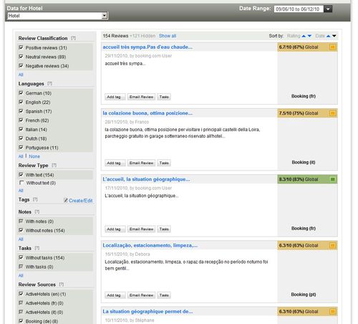Open review 'Localização, estacionamento, limpeza,...'
This screenshot has width=358, height=324.
pos(150,245)
